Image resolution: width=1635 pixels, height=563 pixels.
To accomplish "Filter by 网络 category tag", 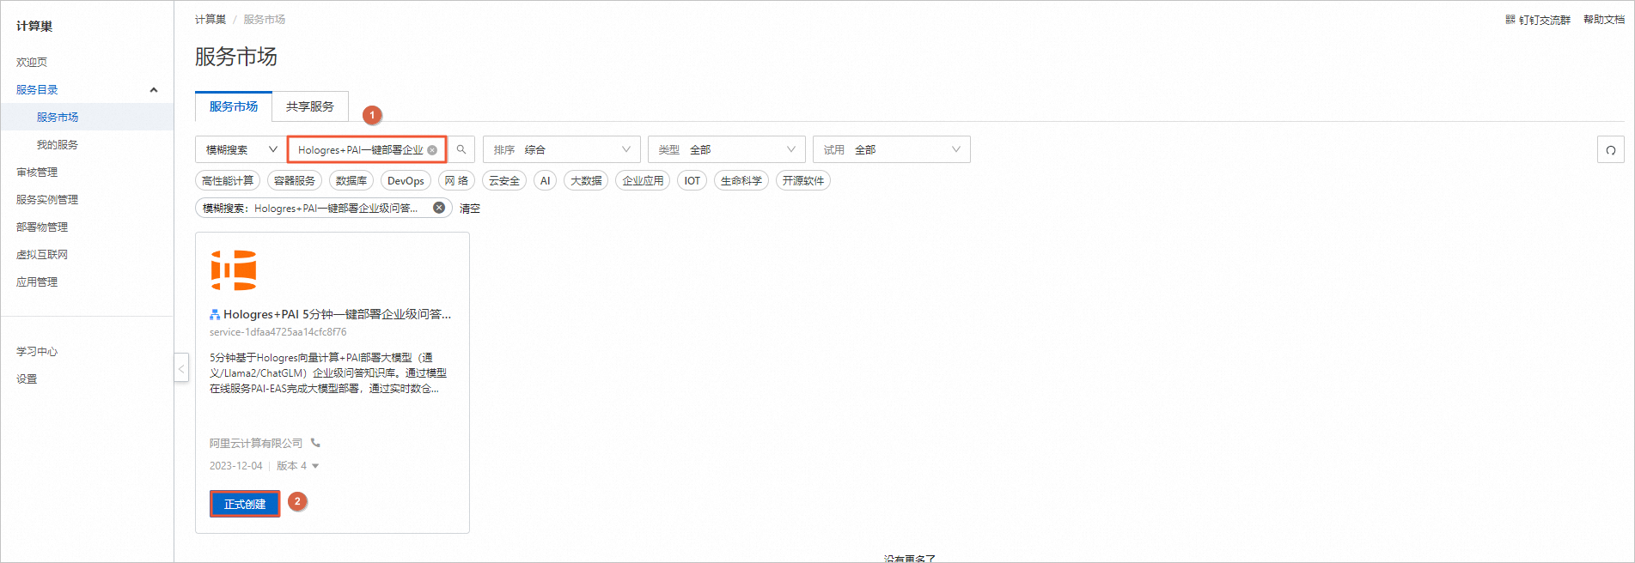I will 456,180.
